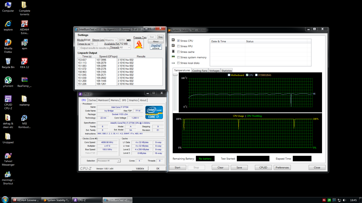The image size is (362, 203).
Task: Open the µTorrent desktop icon
Action: [x=8, y=80]
